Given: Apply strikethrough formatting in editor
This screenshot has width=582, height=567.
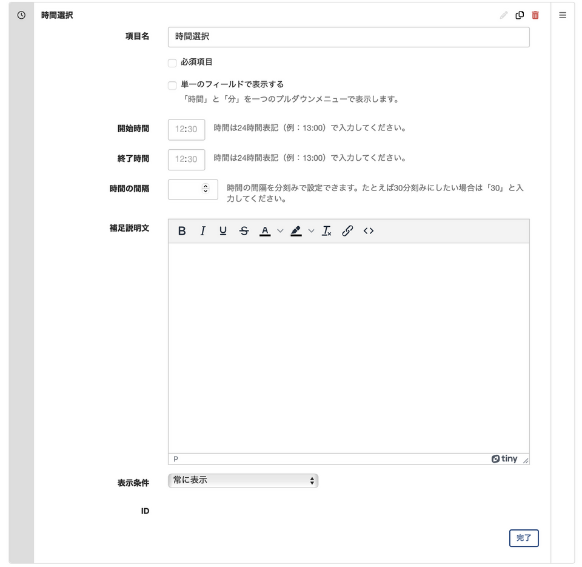Looking at the screenshot, I should 244,231.
